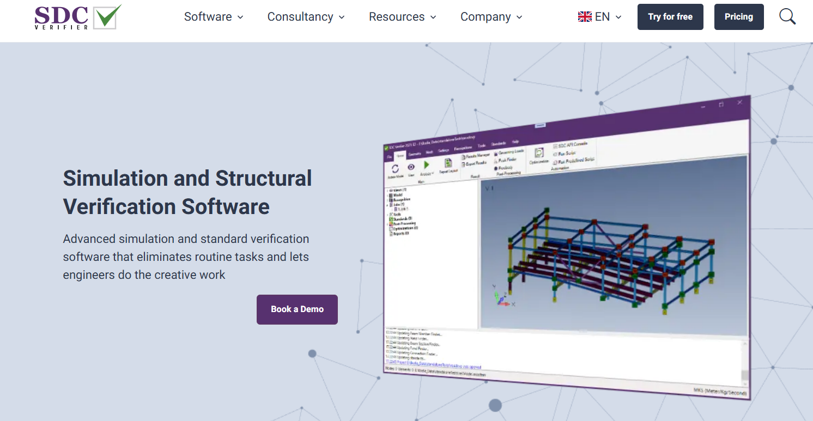Viewport: 813px width, 421px height.
Task: Select Standards (0) in the tree
Action: pos(401,219)
